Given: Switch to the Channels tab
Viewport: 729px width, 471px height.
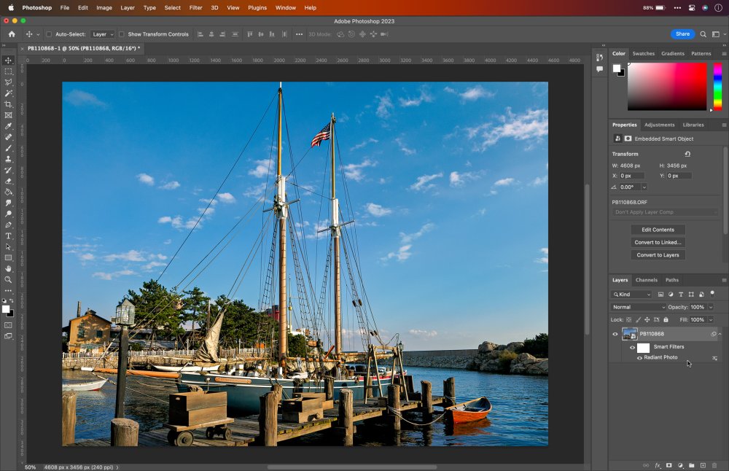Looking at the screenshot, I should [x=646, y=280].
